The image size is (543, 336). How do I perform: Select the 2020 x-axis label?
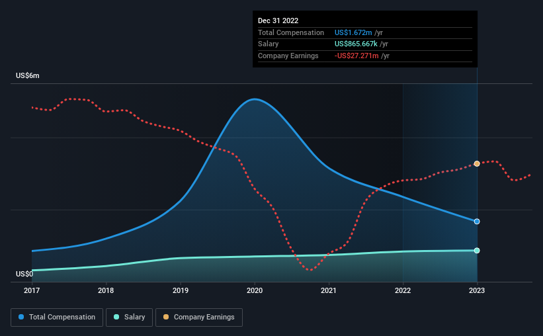point(255,290)
